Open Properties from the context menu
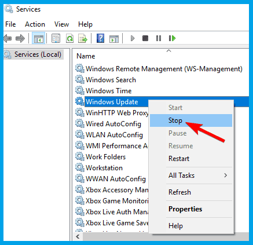Viewport: 253px width, 245px height. pyautogui.click(x=191, y=209)
